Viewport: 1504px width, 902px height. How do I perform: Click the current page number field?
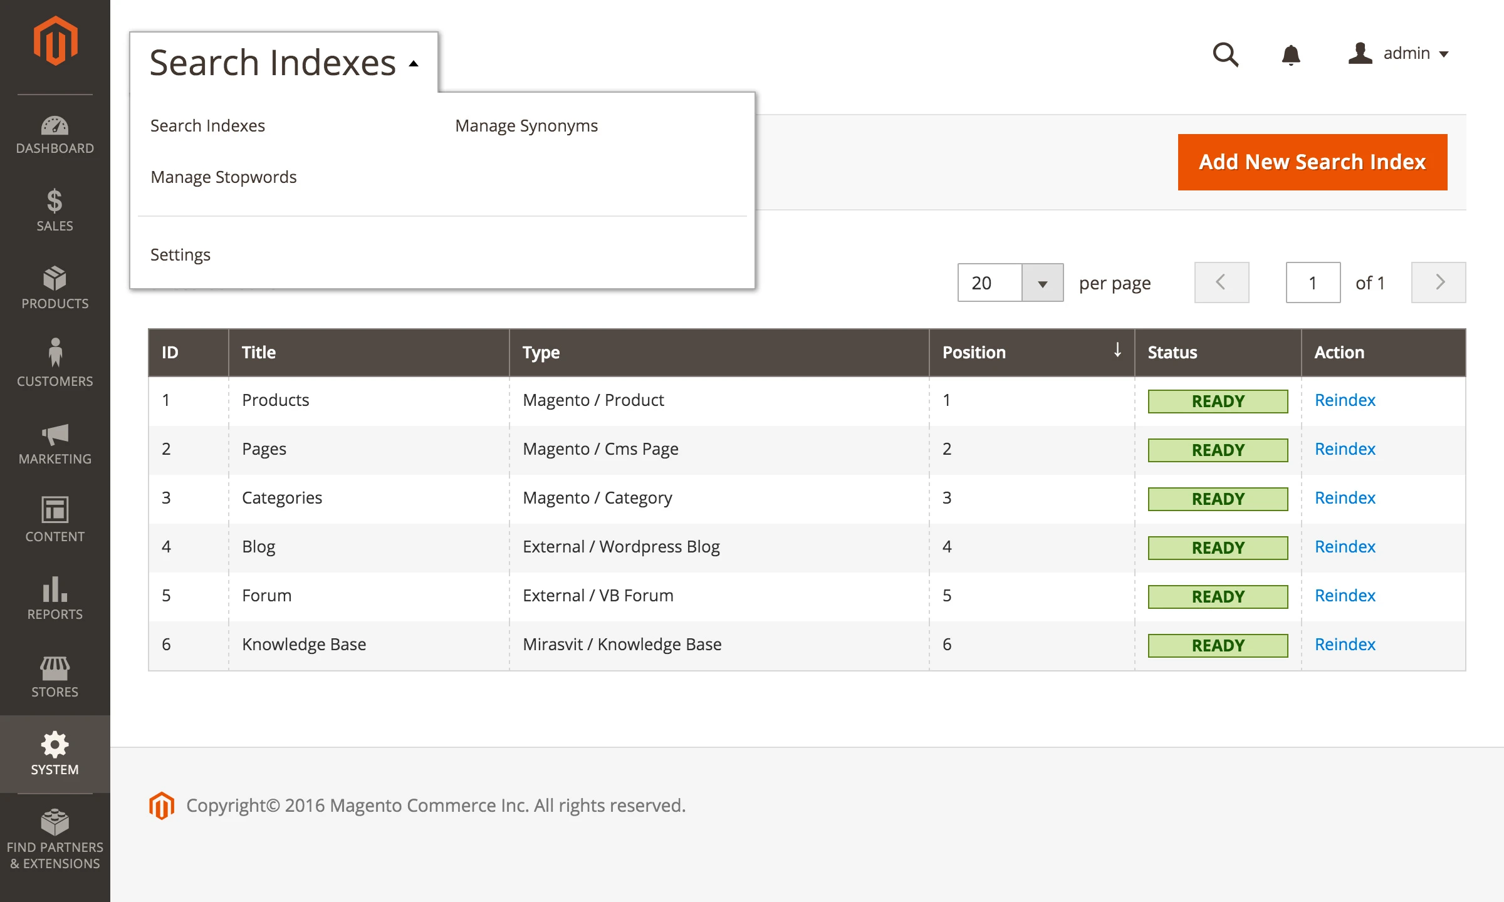pyautogui.click(x=1313, y=283)
